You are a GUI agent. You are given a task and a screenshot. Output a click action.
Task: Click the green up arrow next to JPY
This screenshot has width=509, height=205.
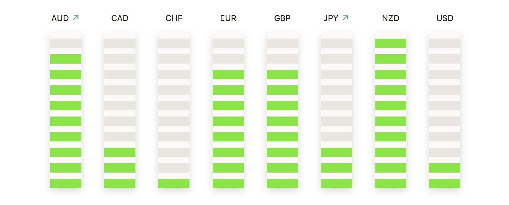(x=345, y=18)
